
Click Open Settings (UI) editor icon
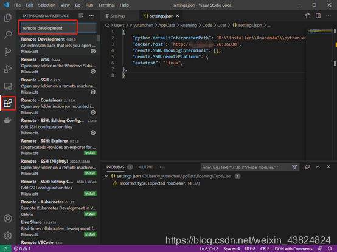[308, 16]
